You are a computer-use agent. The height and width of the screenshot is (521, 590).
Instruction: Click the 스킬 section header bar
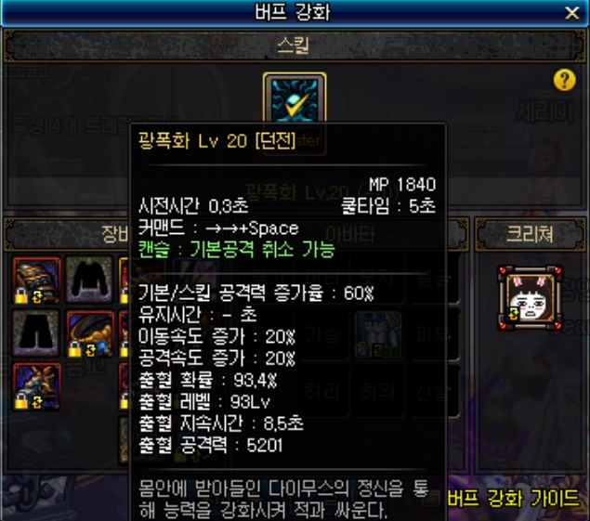coord(294,46)
